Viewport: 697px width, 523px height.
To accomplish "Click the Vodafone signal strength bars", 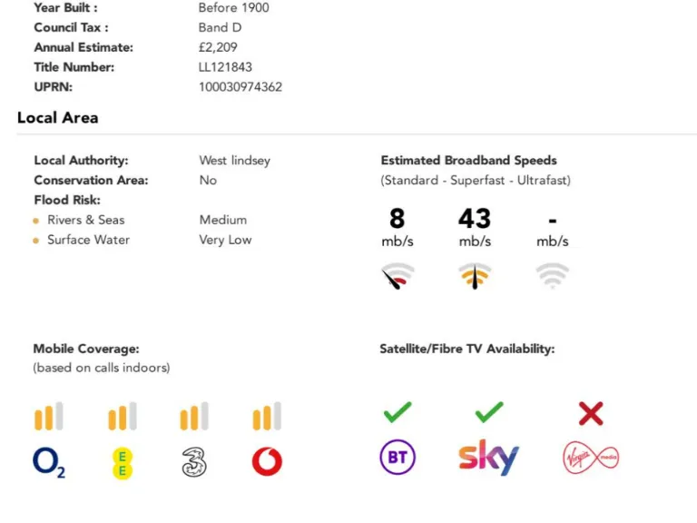I will click(267, 417).
